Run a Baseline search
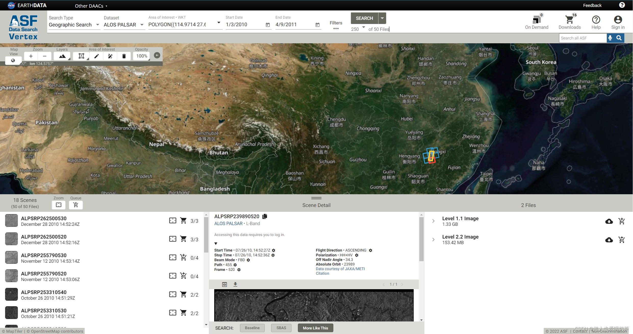The height and width of the screenshot is (334, 633). [x=252, y=328]
